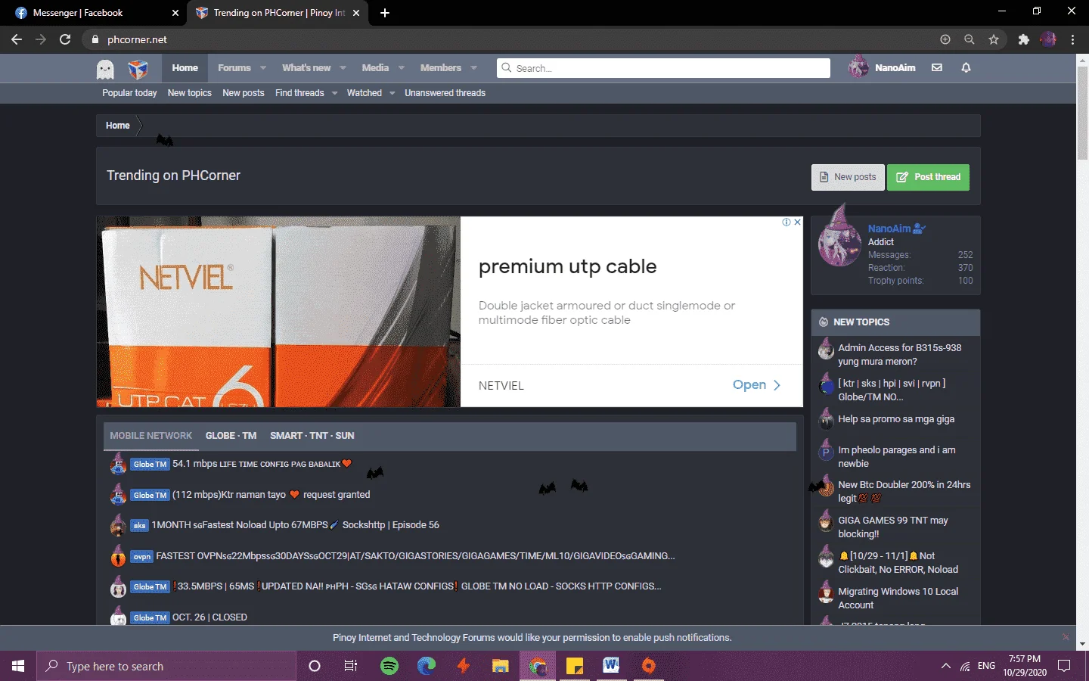Screen dimensions: 1089x681
Task: Switch to the GLOBE · TM tab
Action: click(x=231, y=436)
